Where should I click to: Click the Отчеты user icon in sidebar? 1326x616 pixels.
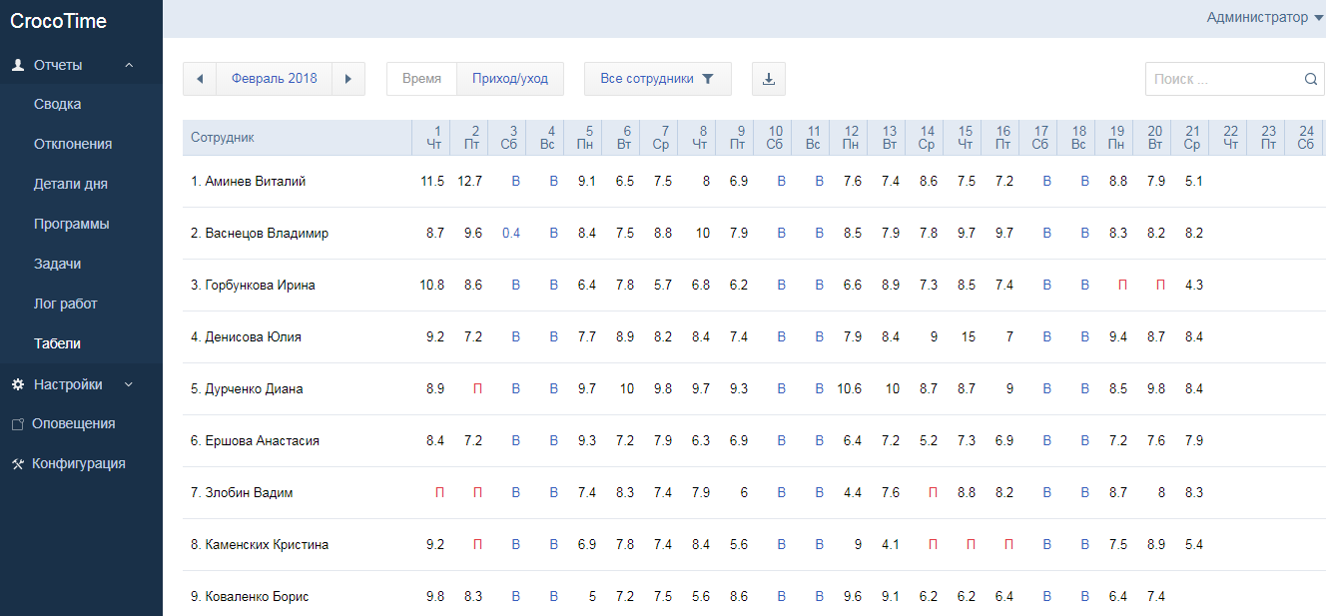click(x=18, y=65)
